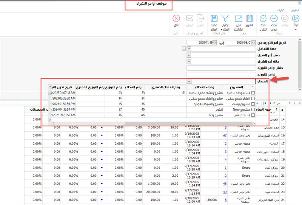
Task: Check the انشاء وحدة سكنية project checkbox
Action: pos(253,92)
